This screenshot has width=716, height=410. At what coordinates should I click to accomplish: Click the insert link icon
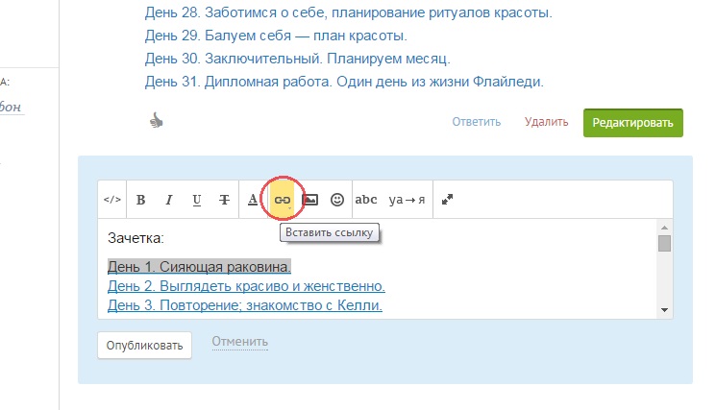click(282, 200)
